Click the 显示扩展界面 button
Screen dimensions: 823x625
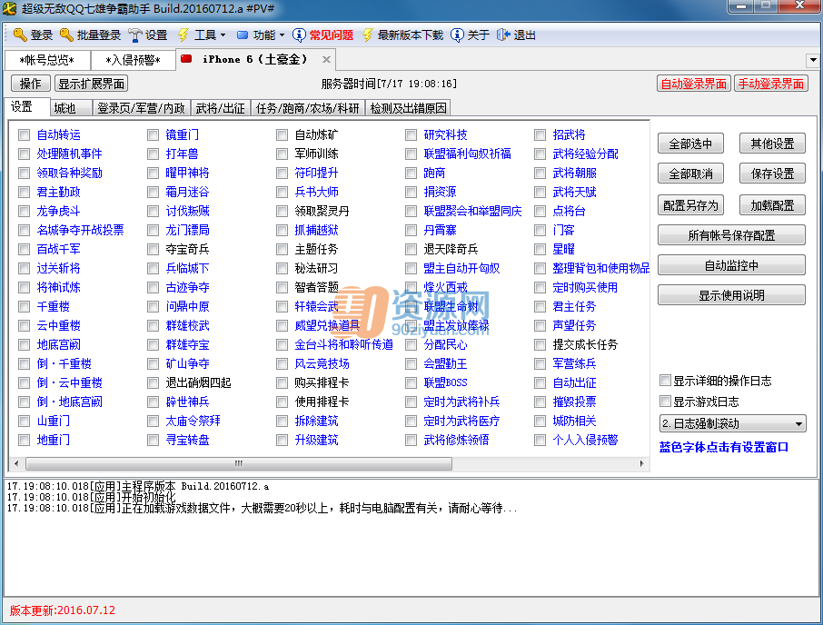coord(92,84)
